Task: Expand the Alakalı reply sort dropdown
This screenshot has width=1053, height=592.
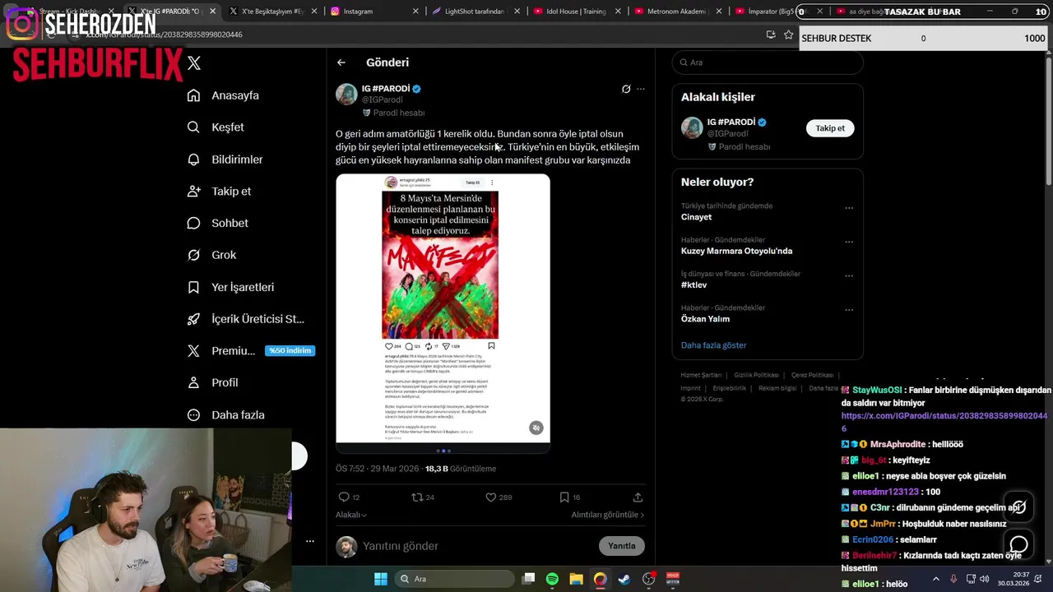Action: [x=351, y=515]
